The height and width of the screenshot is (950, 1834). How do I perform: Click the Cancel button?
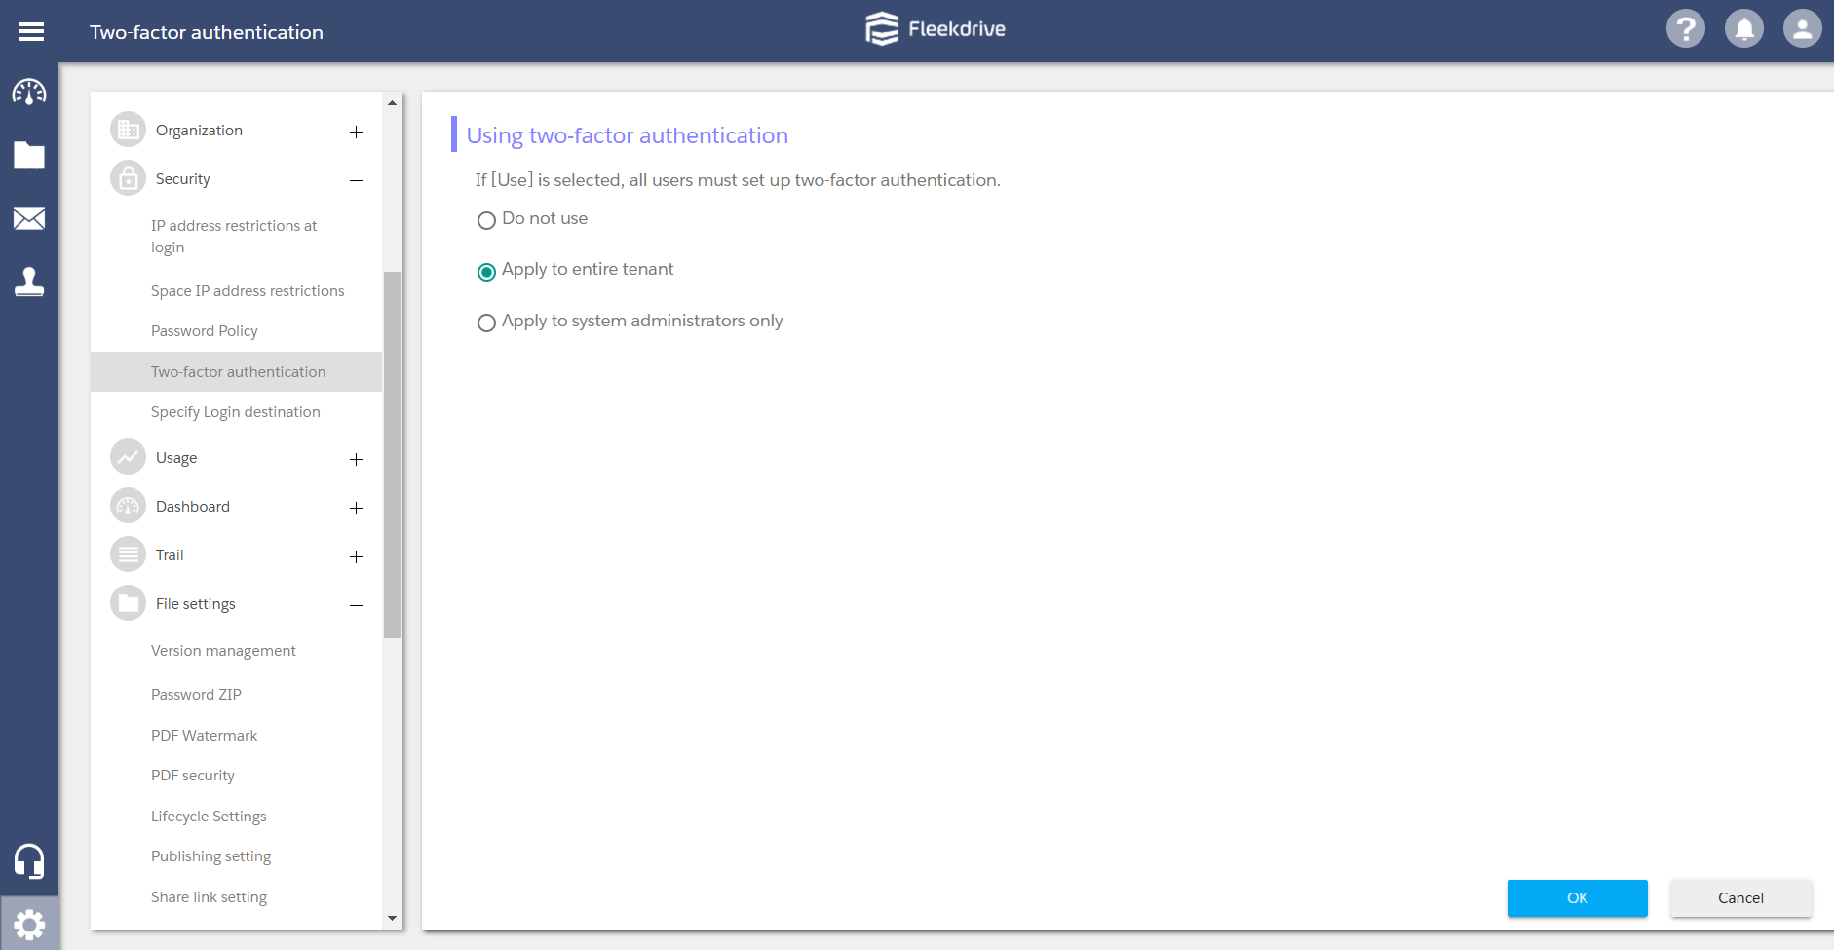1740,898
